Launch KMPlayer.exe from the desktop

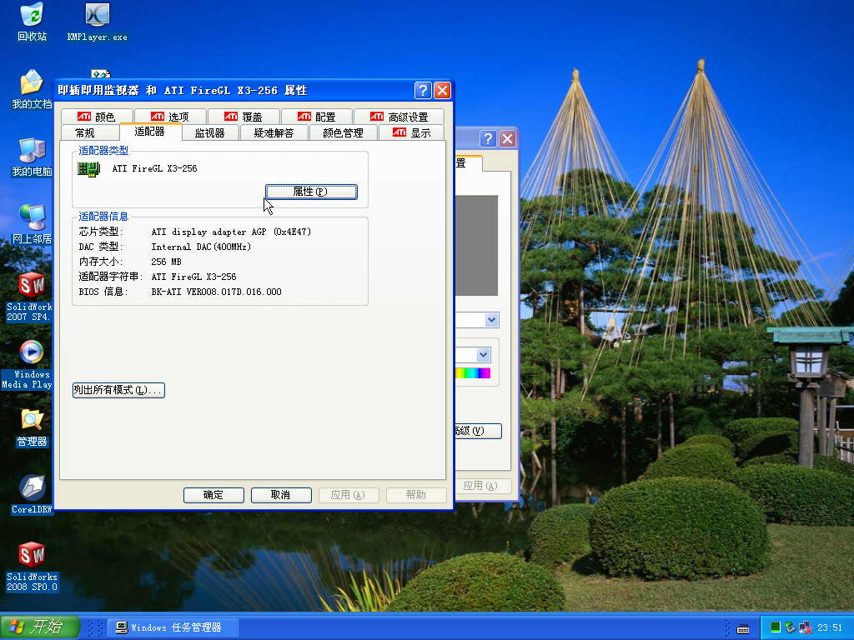click(97, 22)
